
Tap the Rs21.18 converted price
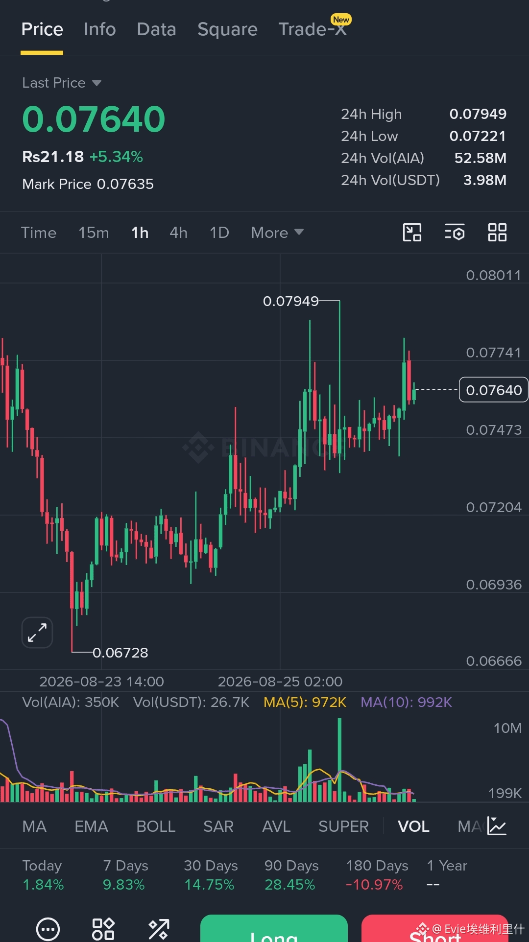[x=53, y=157]
